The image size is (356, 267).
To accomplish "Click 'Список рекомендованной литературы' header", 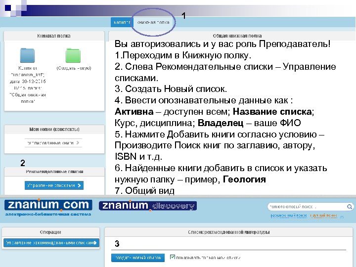I will (228, 232).
